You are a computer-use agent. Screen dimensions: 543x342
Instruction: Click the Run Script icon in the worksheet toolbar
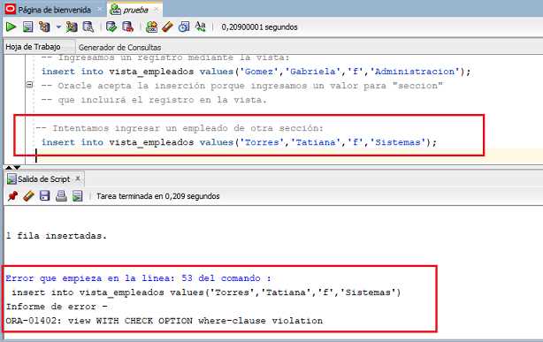coord(27,27)
